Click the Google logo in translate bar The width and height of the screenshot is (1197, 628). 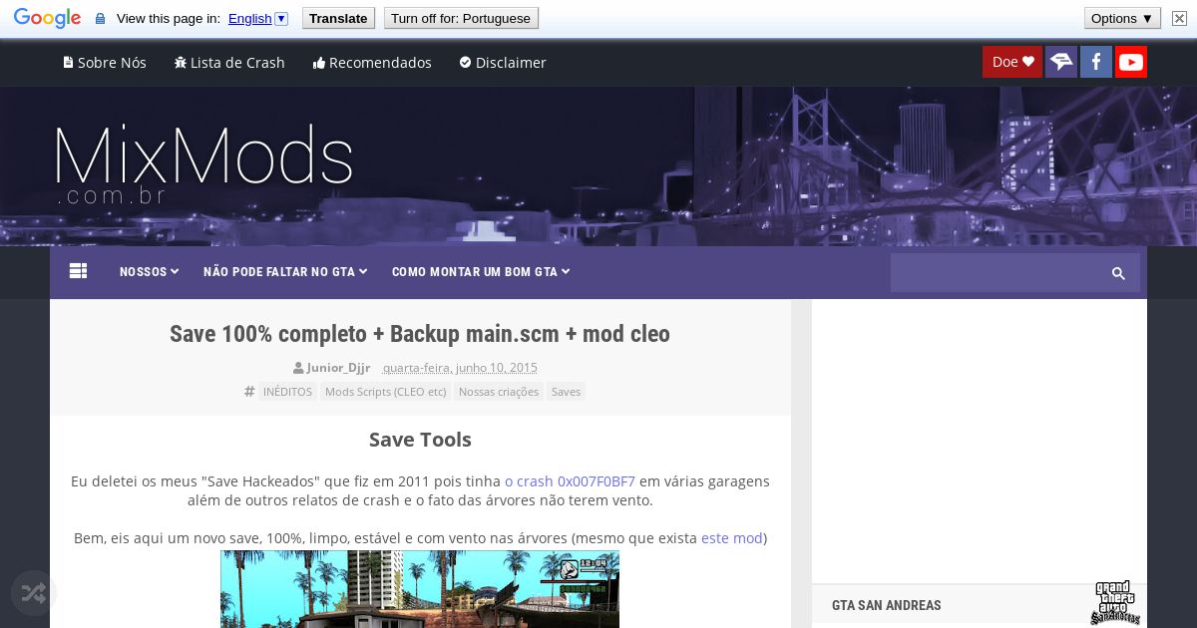click(47, 18)
